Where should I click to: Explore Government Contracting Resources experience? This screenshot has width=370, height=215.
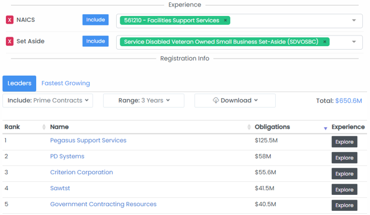click(345, 206)
